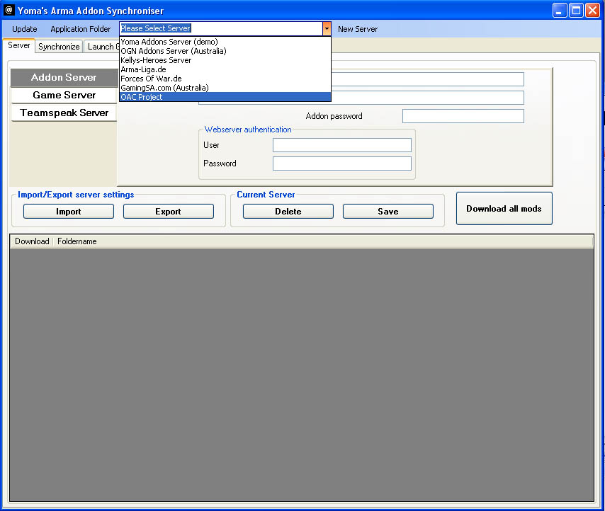Viewport: 605px width, 511px height.
Task: Choose GamingSA.com (Australia) from the list
Action: [164, 88]
